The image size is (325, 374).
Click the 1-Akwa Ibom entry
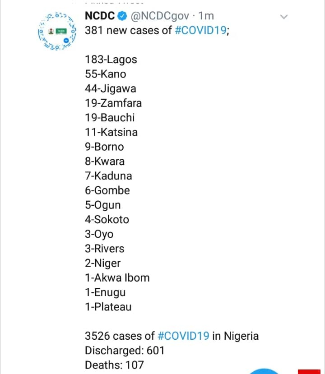pos(117,277)
